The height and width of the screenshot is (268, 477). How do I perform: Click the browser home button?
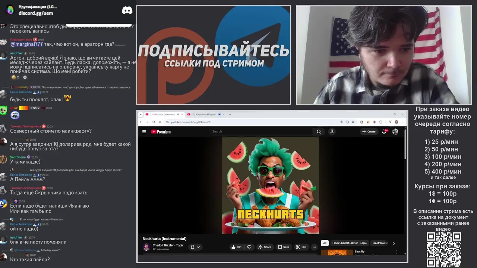(x=160, y=122)
